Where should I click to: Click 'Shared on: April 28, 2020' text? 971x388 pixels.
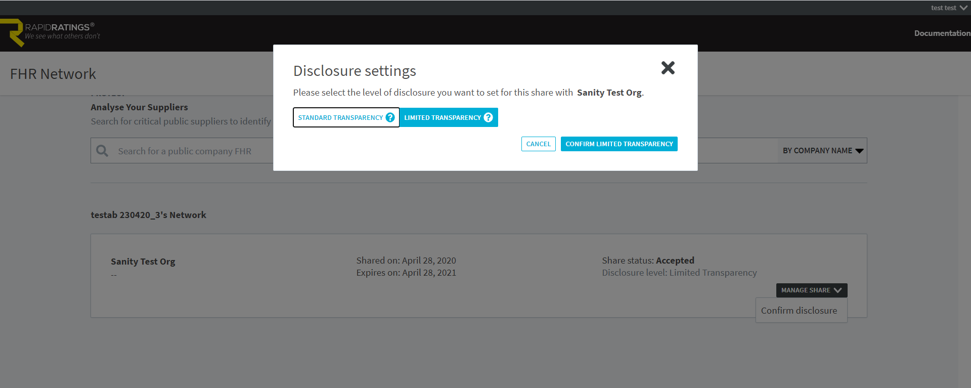406,261
